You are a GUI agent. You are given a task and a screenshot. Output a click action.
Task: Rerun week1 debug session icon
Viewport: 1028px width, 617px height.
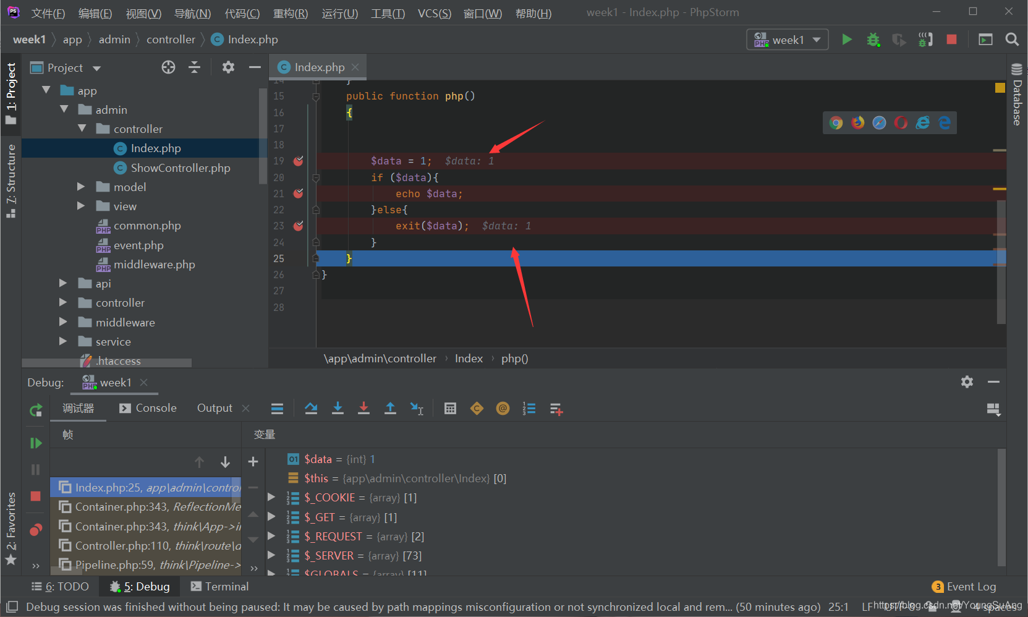pyautogui.click(x=36, y=409)
